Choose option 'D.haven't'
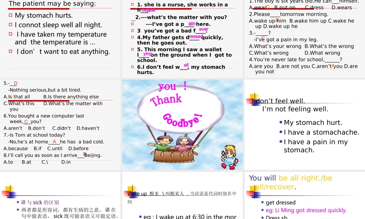Viewport: 365px width, 219px height. [88, 128]
